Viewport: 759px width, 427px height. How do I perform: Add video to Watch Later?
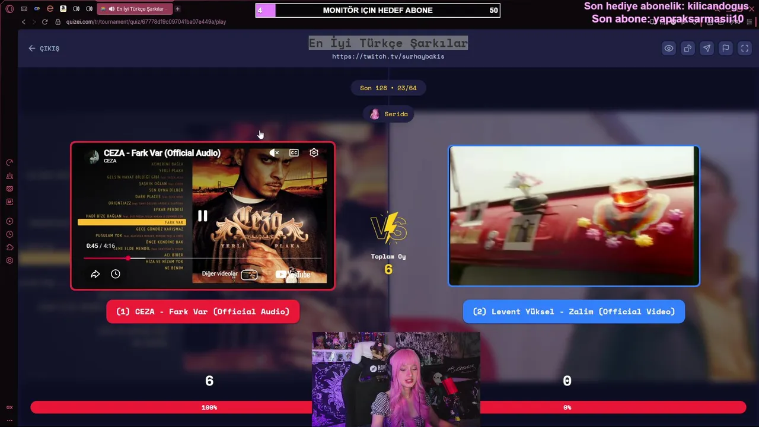pos(116,274)
